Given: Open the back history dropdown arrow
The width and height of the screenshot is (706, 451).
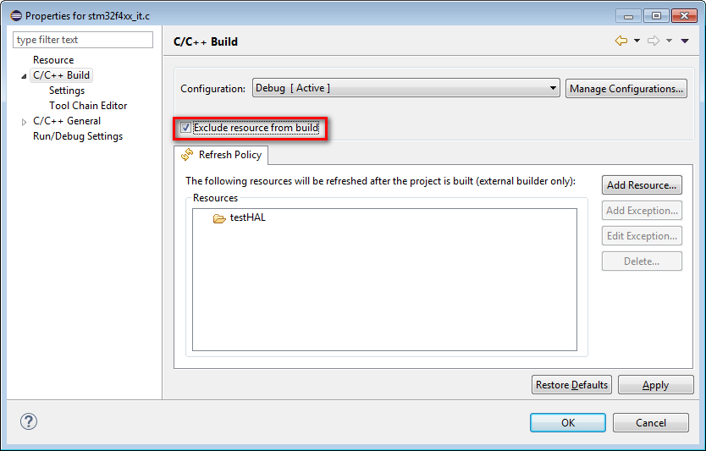Looking at the screenshot, I should pyautogui.click(x=637, y=41).
